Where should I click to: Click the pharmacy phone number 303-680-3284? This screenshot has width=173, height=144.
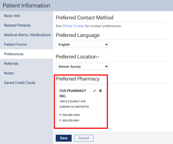(x=71, y=115)
